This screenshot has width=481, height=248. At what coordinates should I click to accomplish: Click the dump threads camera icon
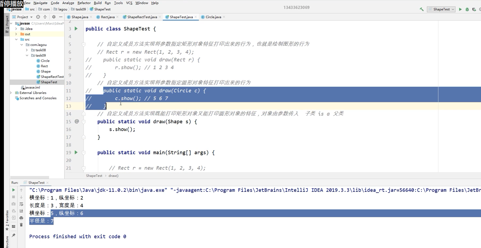(13, 204)
